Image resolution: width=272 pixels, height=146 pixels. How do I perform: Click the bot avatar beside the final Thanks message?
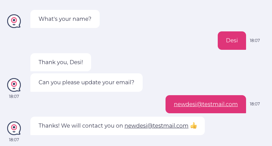click(14, 128)
